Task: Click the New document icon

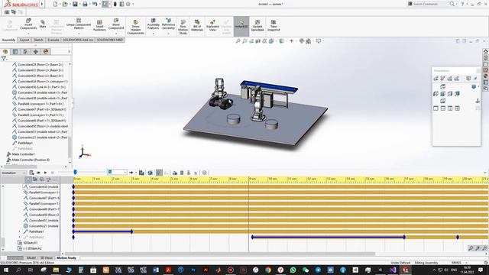Action: click(55, 4)
